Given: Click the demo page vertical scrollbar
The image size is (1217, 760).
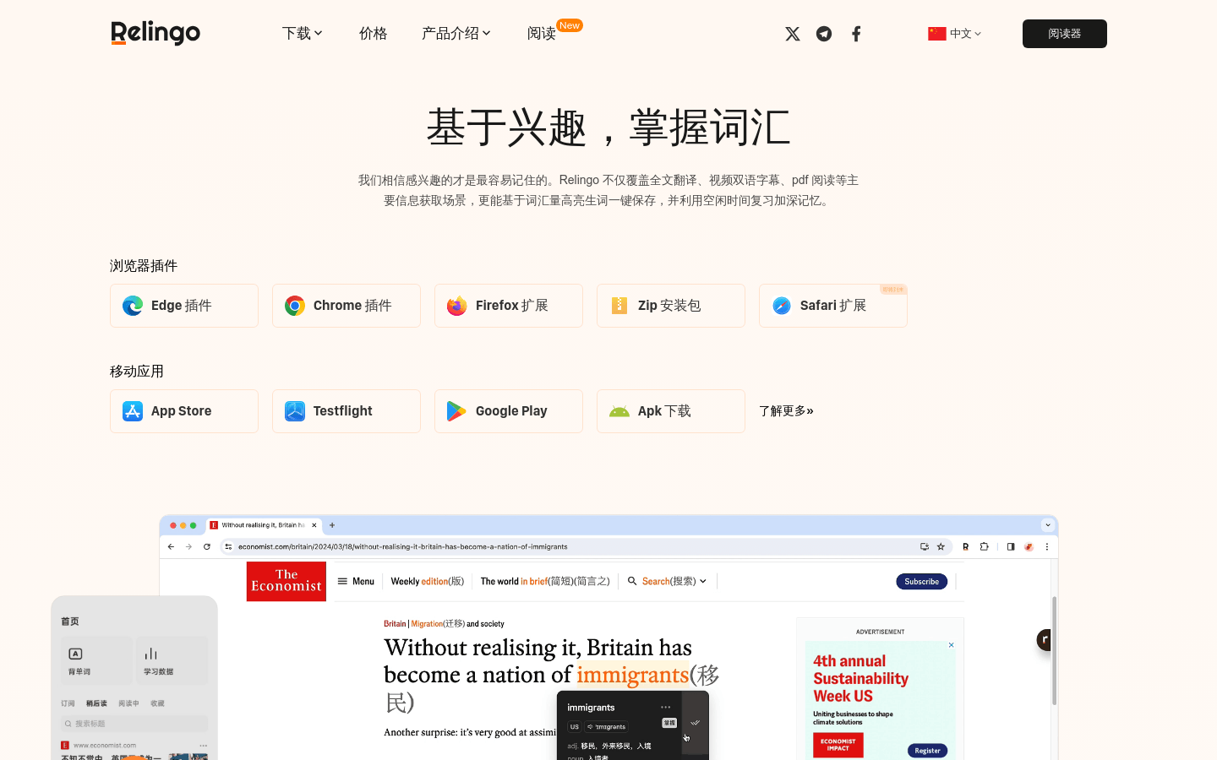Looking at the screenshot, I should (x=1054, y=650).
